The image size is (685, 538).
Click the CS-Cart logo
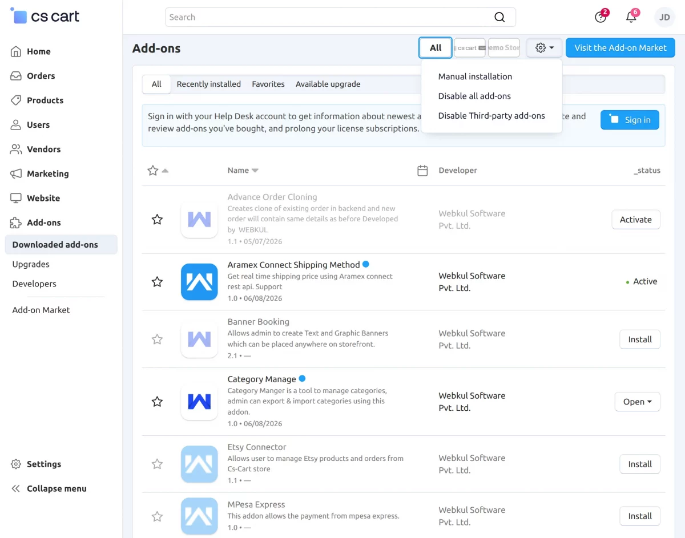[45, 17]
